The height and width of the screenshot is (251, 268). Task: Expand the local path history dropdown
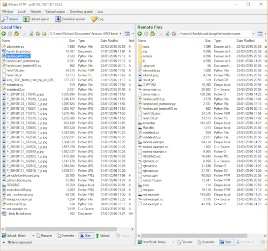(121, 33)
